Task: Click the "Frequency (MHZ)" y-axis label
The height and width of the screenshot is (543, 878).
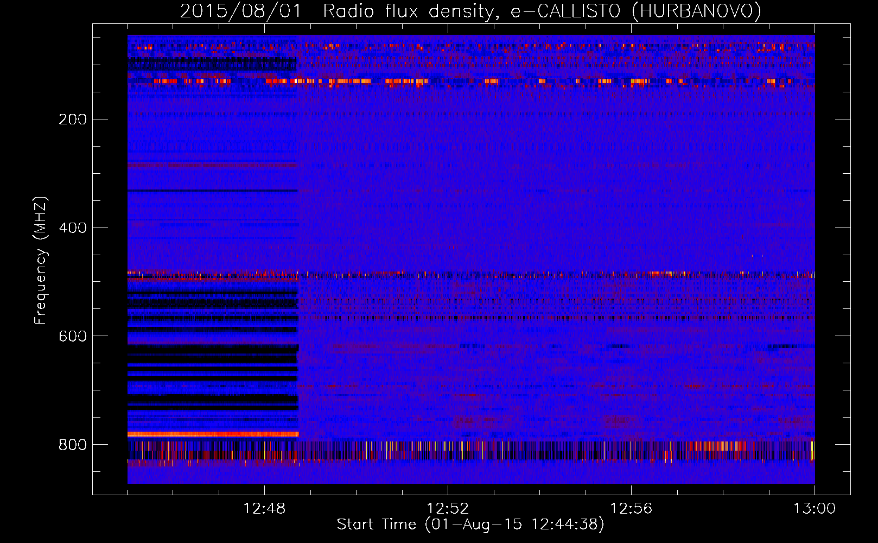Action: coord(40,261)
